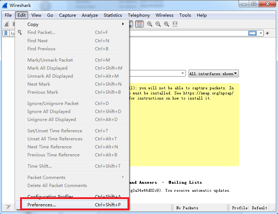Viewport: 278px width, 214px height.
Task: Open the Analyze menu
Action: coord(90,15)
